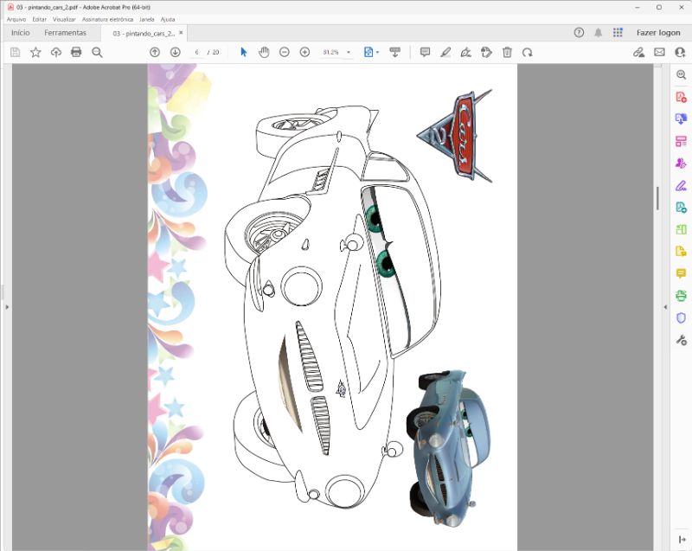Open the green compare pages icon in right panel
The image size is (692, 551).
pyautogui.click(x=681, y=229)
